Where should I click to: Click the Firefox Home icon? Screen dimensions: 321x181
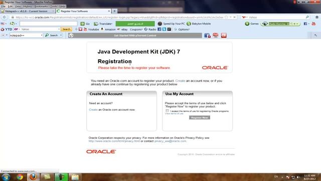(316, 17)
